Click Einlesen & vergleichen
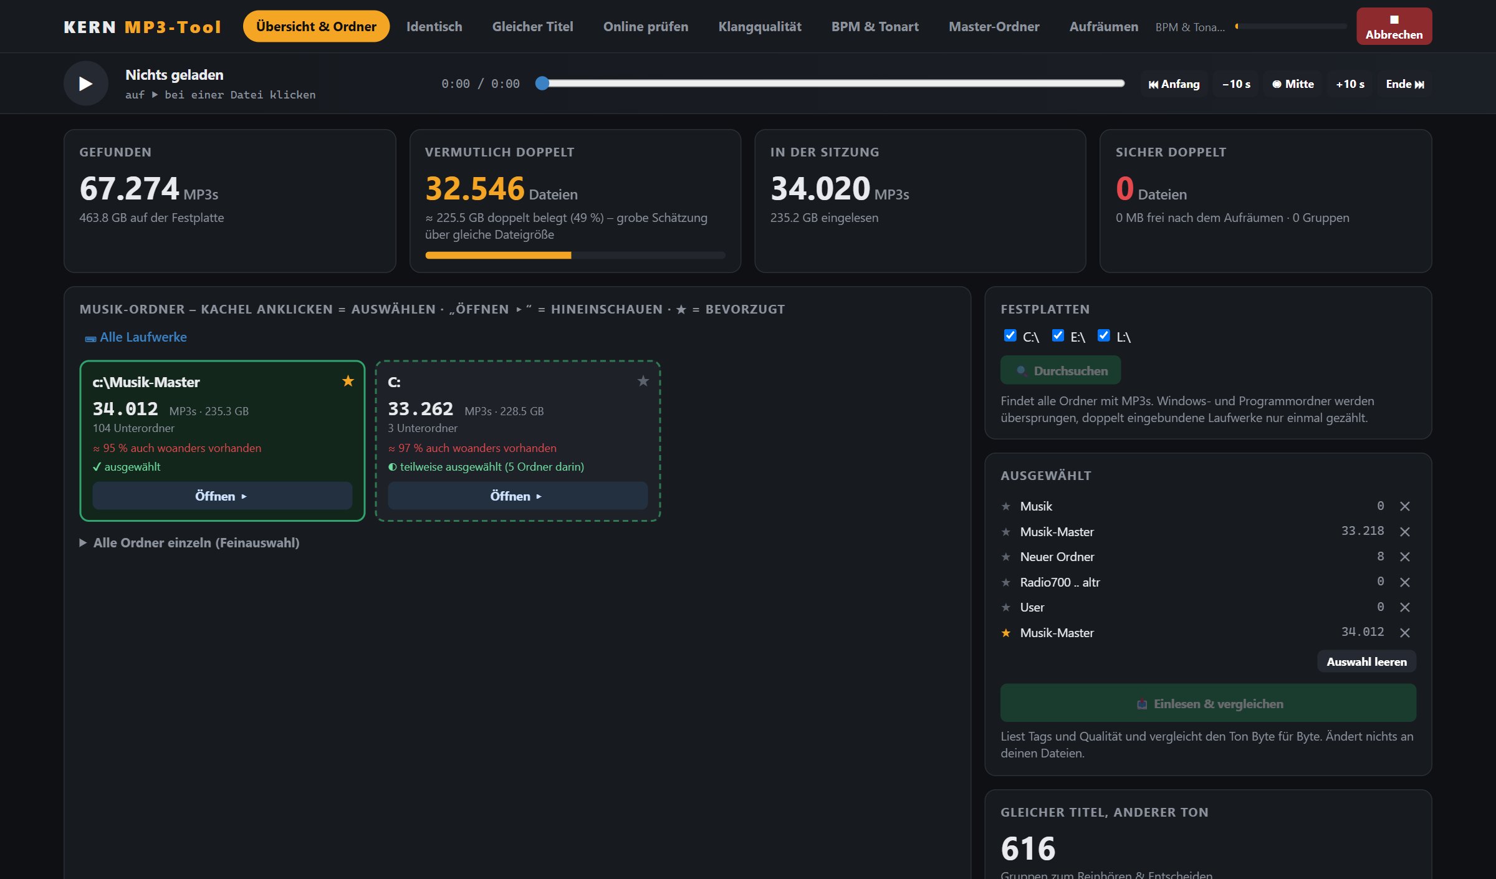1496x879 pixels. tap(1208, 703)
